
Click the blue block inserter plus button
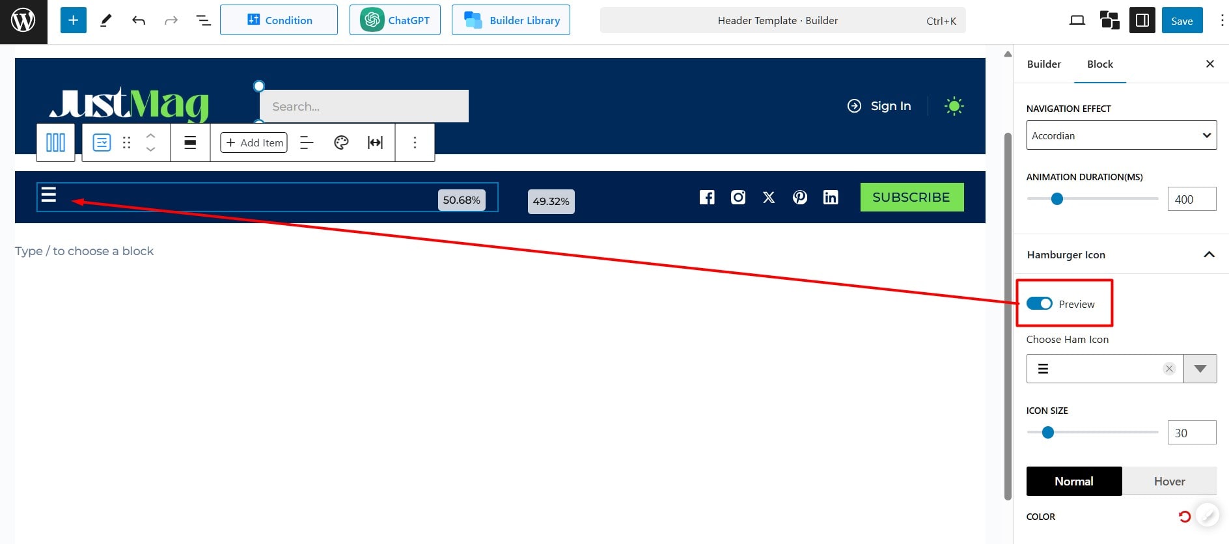74,20
